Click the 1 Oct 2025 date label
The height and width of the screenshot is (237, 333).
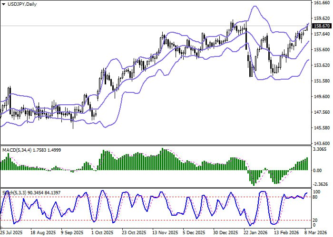tap(103, 233)
